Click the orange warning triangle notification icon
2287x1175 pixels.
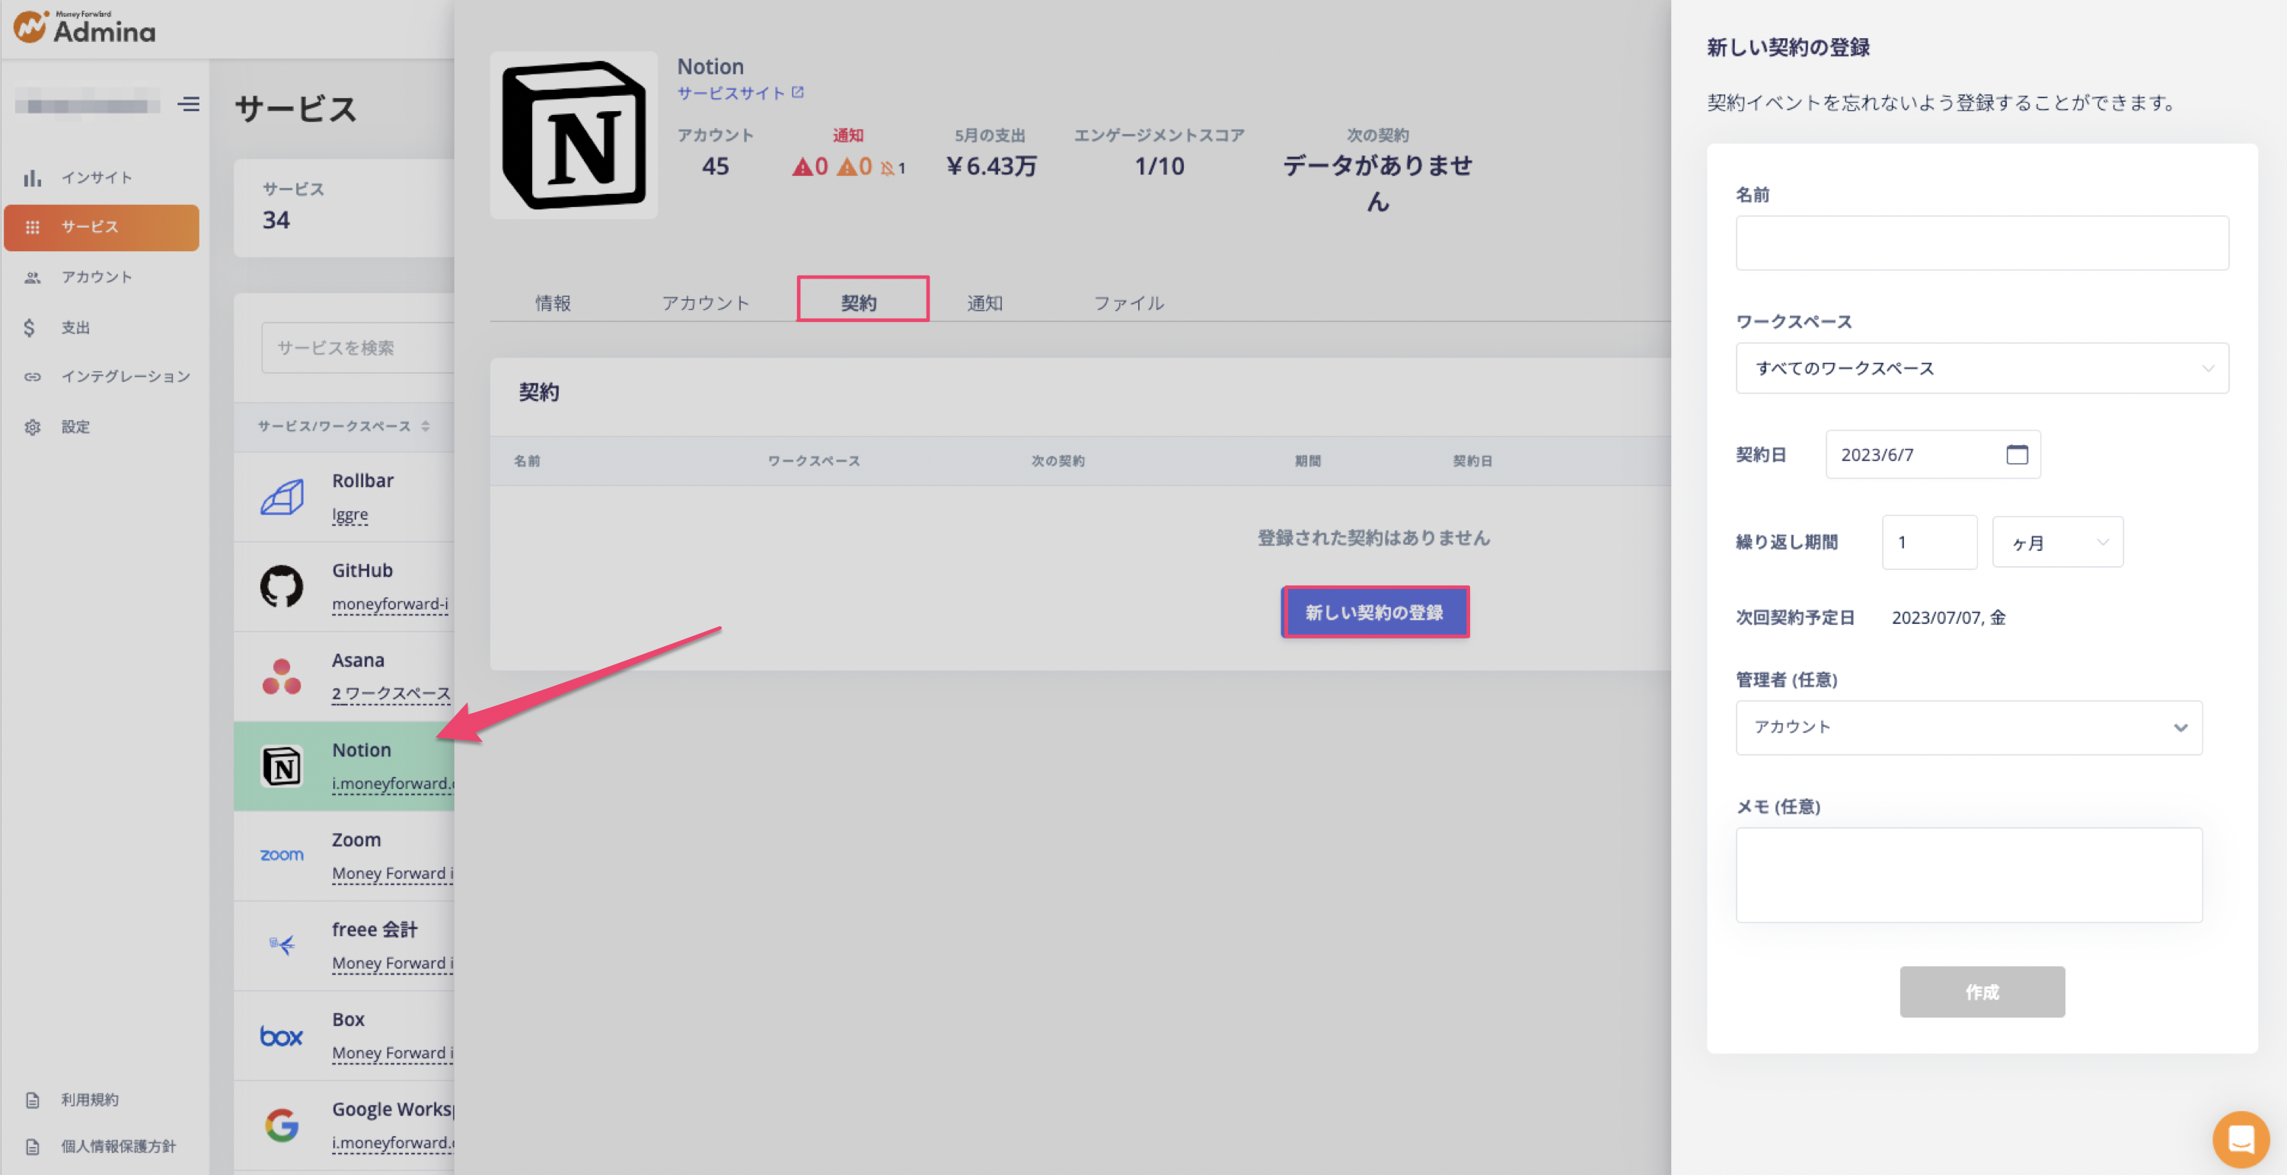click(x=847, y=167)
